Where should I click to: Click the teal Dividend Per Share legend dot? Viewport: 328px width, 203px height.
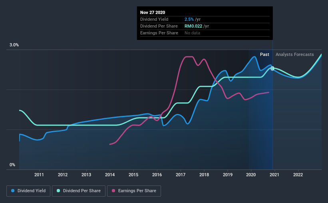coord(58,191)
